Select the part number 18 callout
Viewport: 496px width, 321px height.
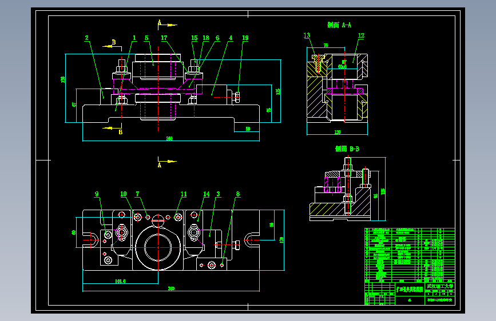pyautogui.click(x=206, y=38)
